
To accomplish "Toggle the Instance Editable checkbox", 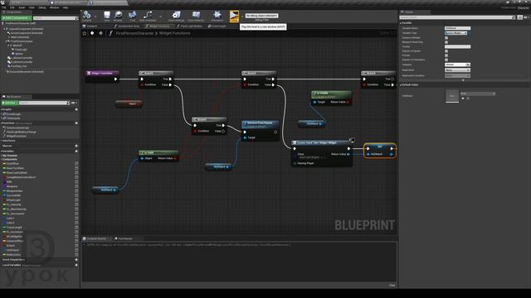I will tap(446, 38).
